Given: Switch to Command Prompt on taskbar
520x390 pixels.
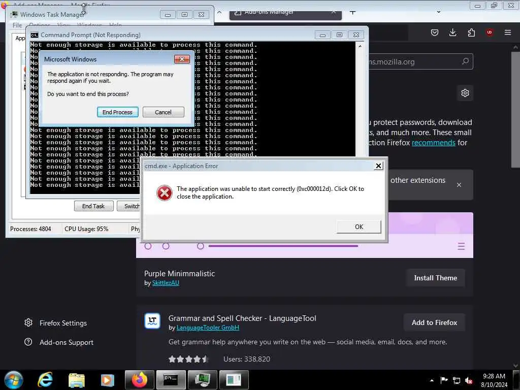Looking at the screenshot, I should point(171,380).
